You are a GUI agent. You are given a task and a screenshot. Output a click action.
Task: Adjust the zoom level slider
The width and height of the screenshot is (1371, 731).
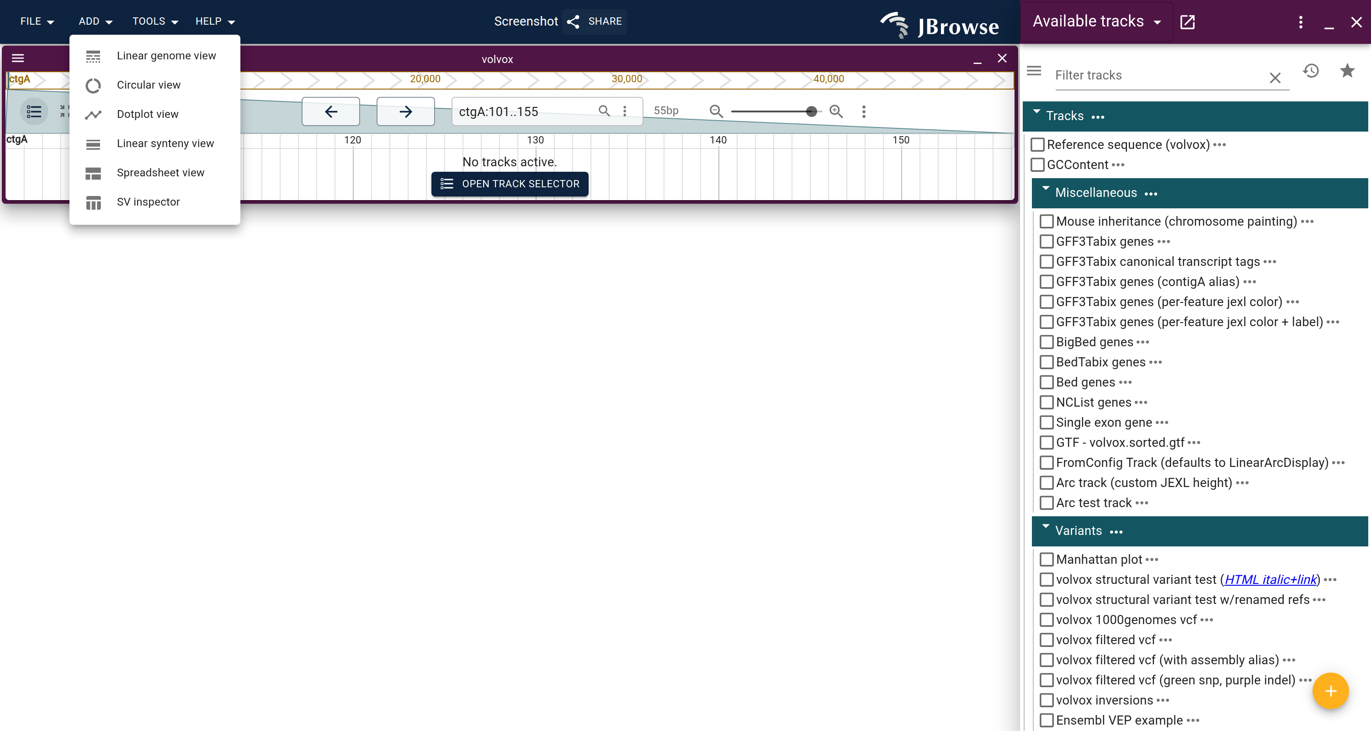point(776,111)
